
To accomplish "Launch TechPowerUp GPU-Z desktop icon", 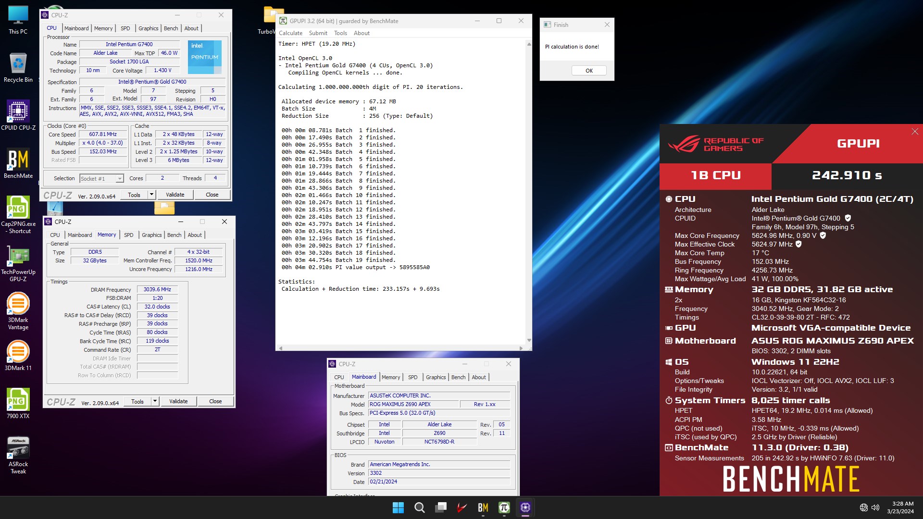I will [x=18, y=263].
